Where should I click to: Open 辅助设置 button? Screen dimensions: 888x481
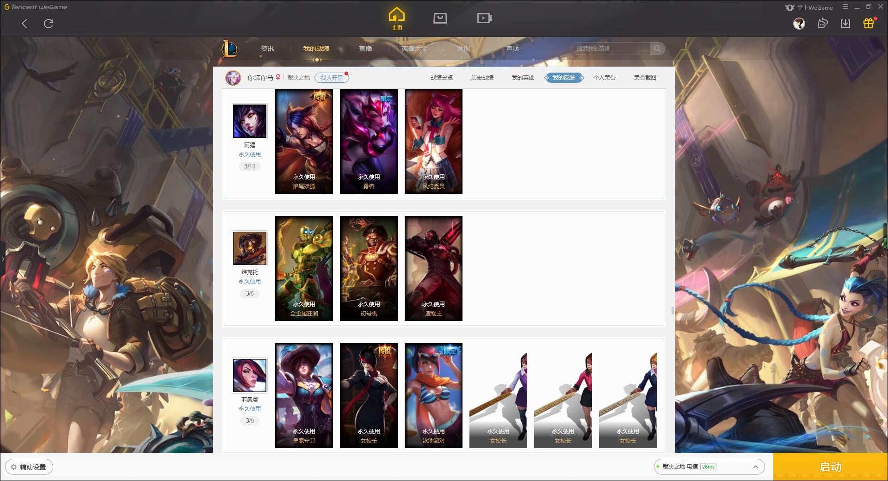point(29,467)
